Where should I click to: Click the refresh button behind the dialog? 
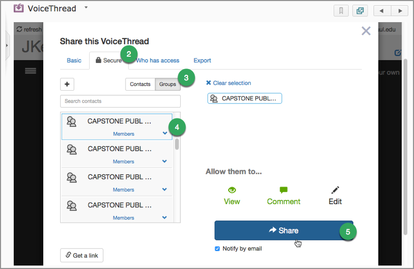coord(29,29)
